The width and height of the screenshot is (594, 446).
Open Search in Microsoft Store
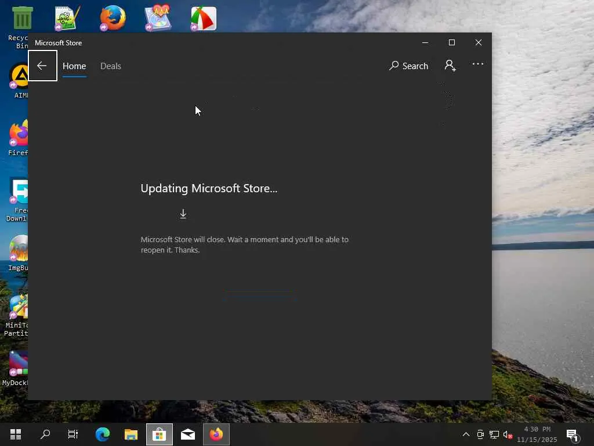point(409,66)
